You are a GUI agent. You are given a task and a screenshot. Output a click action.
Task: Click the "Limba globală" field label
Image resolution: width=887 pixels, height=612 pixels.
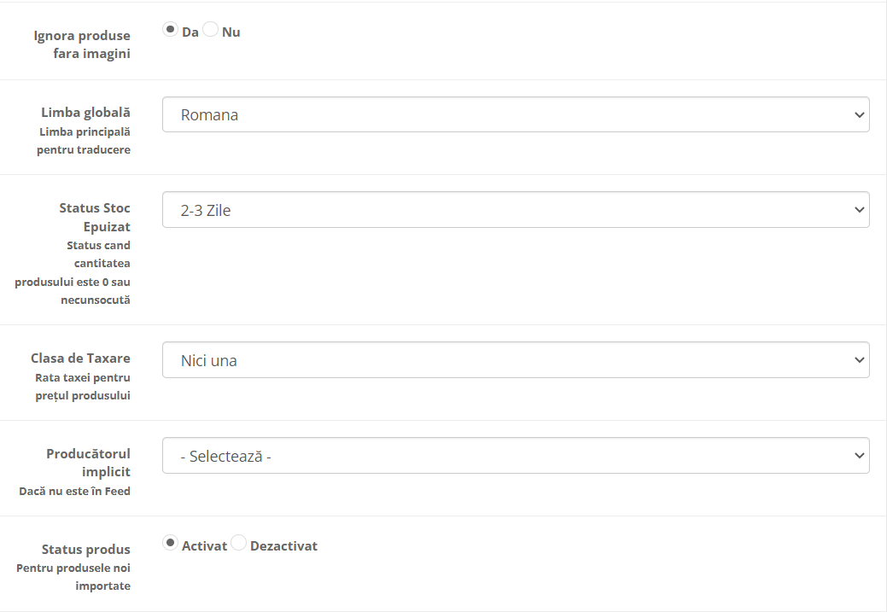85,113
